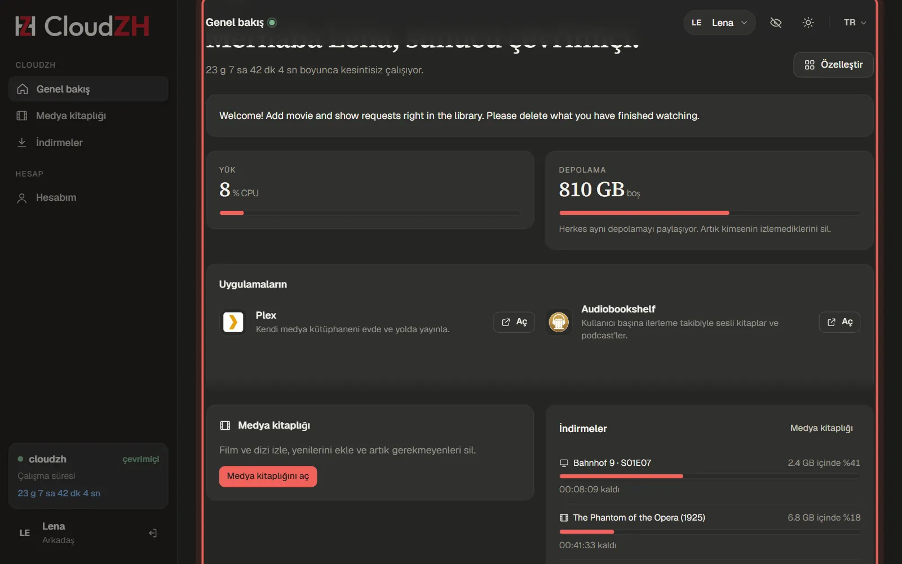Screen dimensions: 902x564
Task: Click the CPU load progress bar
Action: click(x=370, y=213)
